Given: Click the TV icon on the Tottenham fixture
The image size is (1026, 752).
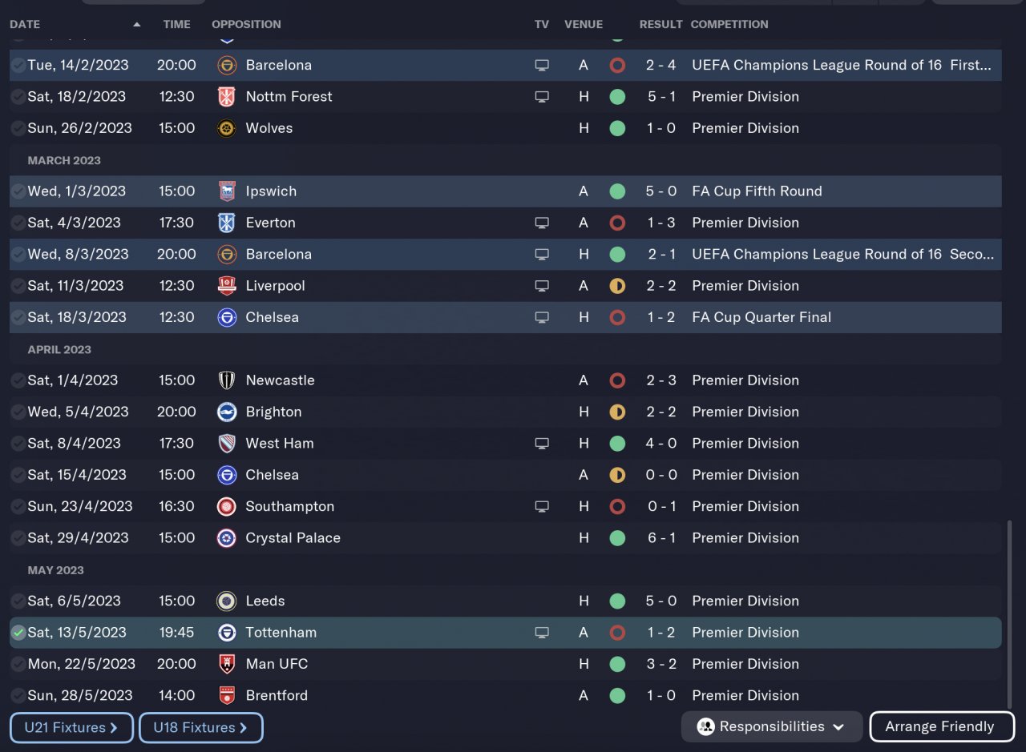Looking at the screenshot, I should (542, 633).
